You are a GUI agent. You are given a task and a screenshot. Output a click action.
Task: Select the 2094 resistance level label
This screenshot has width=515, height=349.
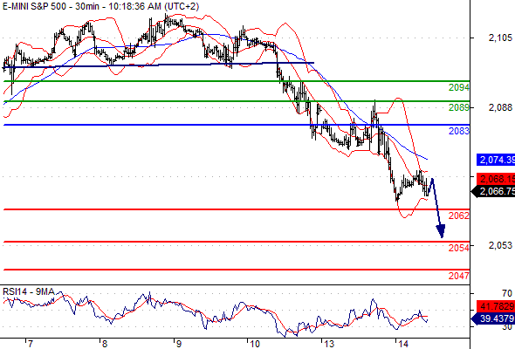[x=459, y=87]
